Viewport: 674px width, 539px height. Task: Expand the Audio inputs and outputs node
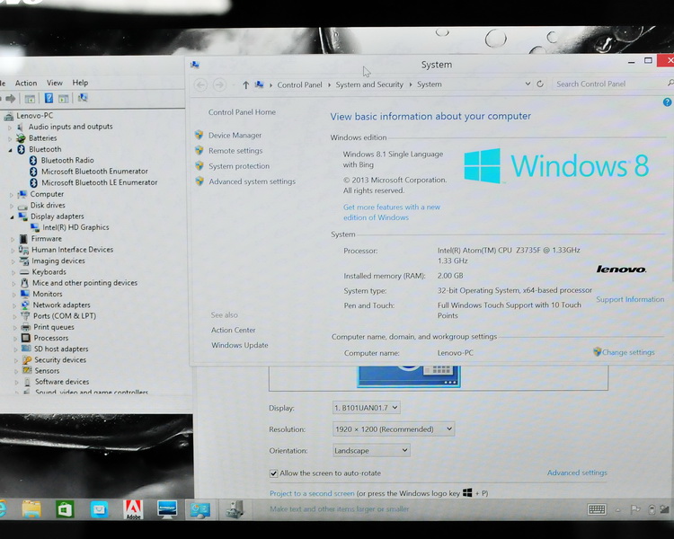tap(10, 128)
